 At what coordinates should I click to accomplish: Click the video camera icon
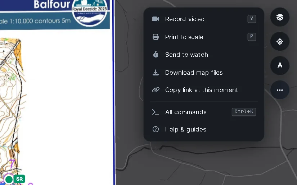click(156, 19)
